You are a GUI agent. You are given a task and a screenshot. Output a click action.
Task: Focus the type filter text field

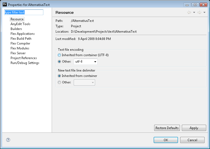[x=24, y=12]
